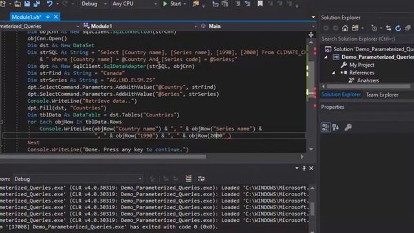Click the Save All toolbar icon
Viewport: 414px width, 233px height.
(x=36, y=4)
